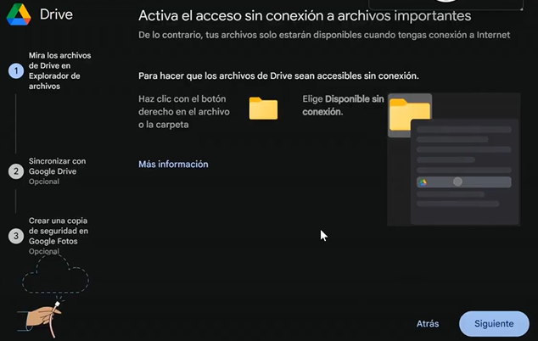The width and height of the screenshot is (538, 341).
Task: Click the large folder in the right illustration
Action: coord(409,115)
